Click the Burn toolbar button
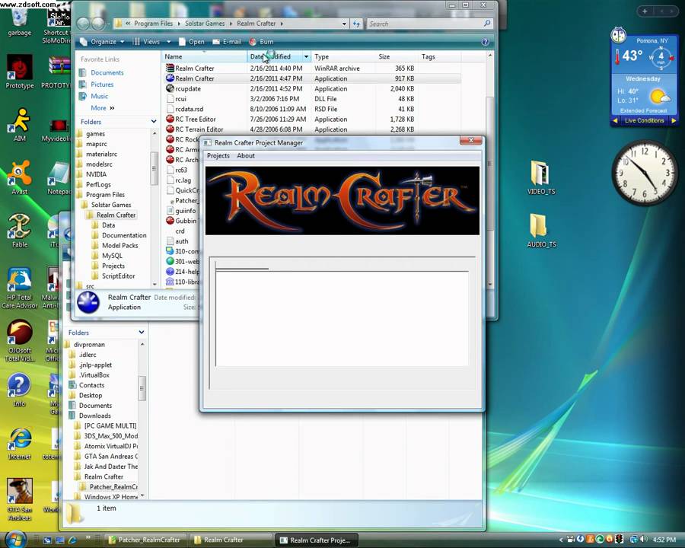The height and width of the screenshot is (548, 685). click(261, 42)
